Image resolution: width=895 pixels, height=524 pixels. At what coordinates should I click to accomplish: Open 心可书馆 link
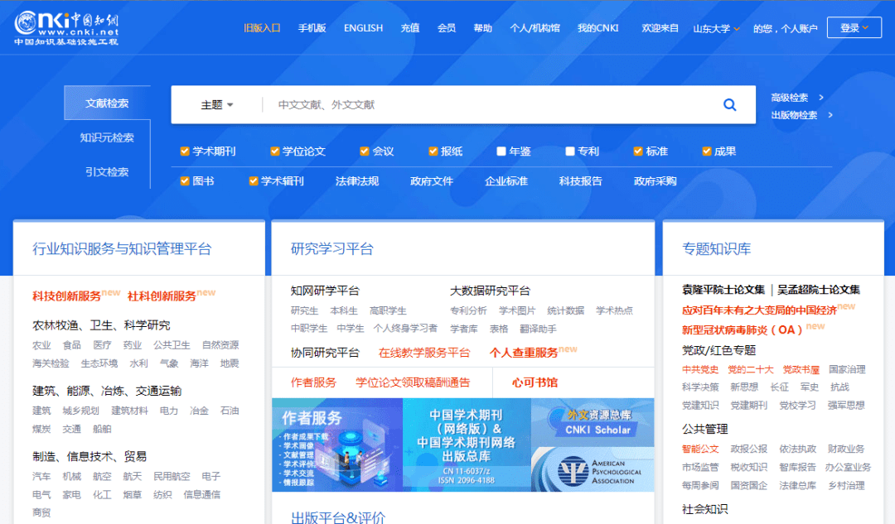[x=535, y=382]
